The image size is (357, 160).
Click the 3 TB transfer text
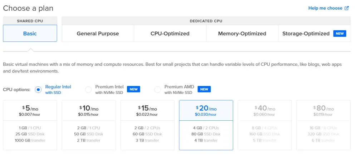point(147,140)
